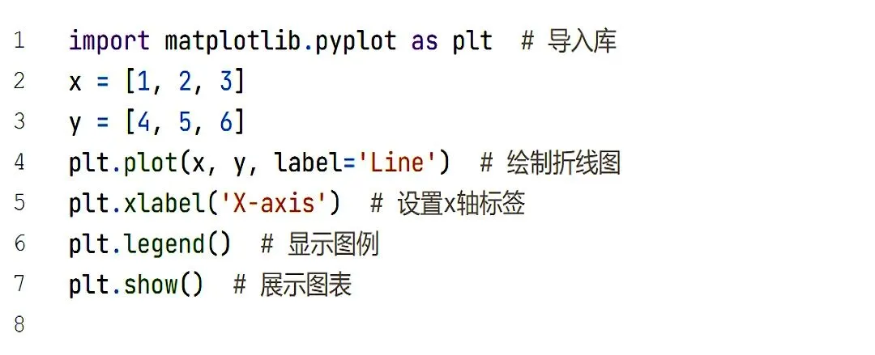Click the 展示图表 comment on line 7
Screen dimensions: 875x355
[x=305, y=284]
